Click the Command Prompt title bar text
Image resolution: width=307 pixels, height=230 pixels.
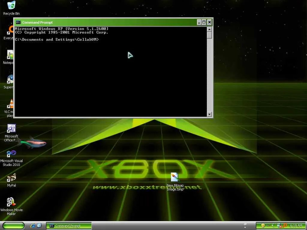pyautogui.click(x=37, y=22)
